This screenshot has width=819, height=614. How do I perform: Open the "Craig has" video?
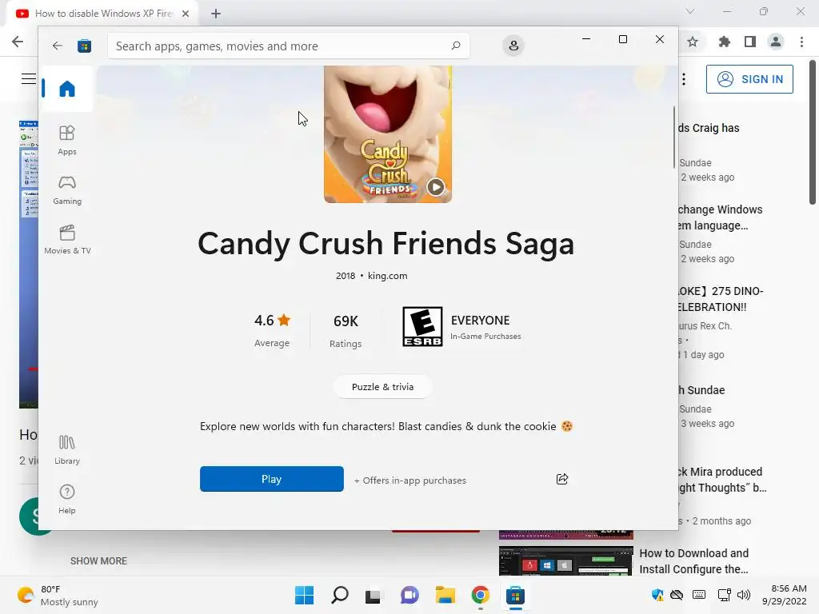[709, 128]
